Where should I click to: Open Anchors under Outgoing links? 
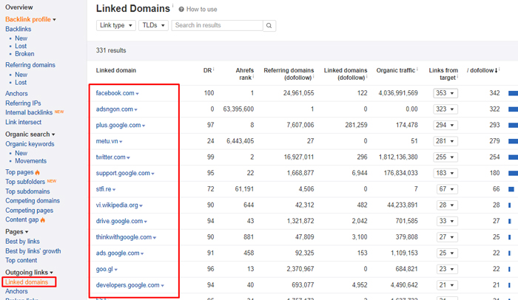(16, 291)
